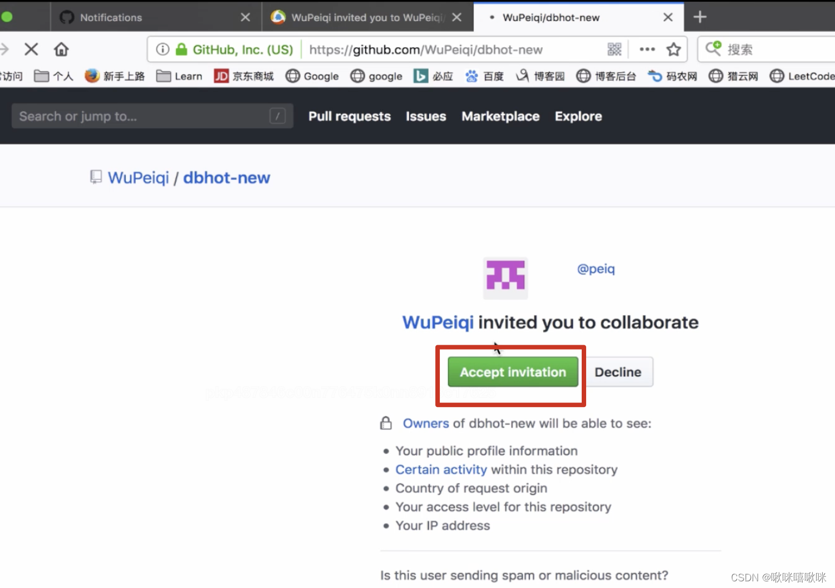The height and width of the screenshot is (588, 835).
Task: Click 'Your public profile information' text
Action: click(x=487, y=450)
